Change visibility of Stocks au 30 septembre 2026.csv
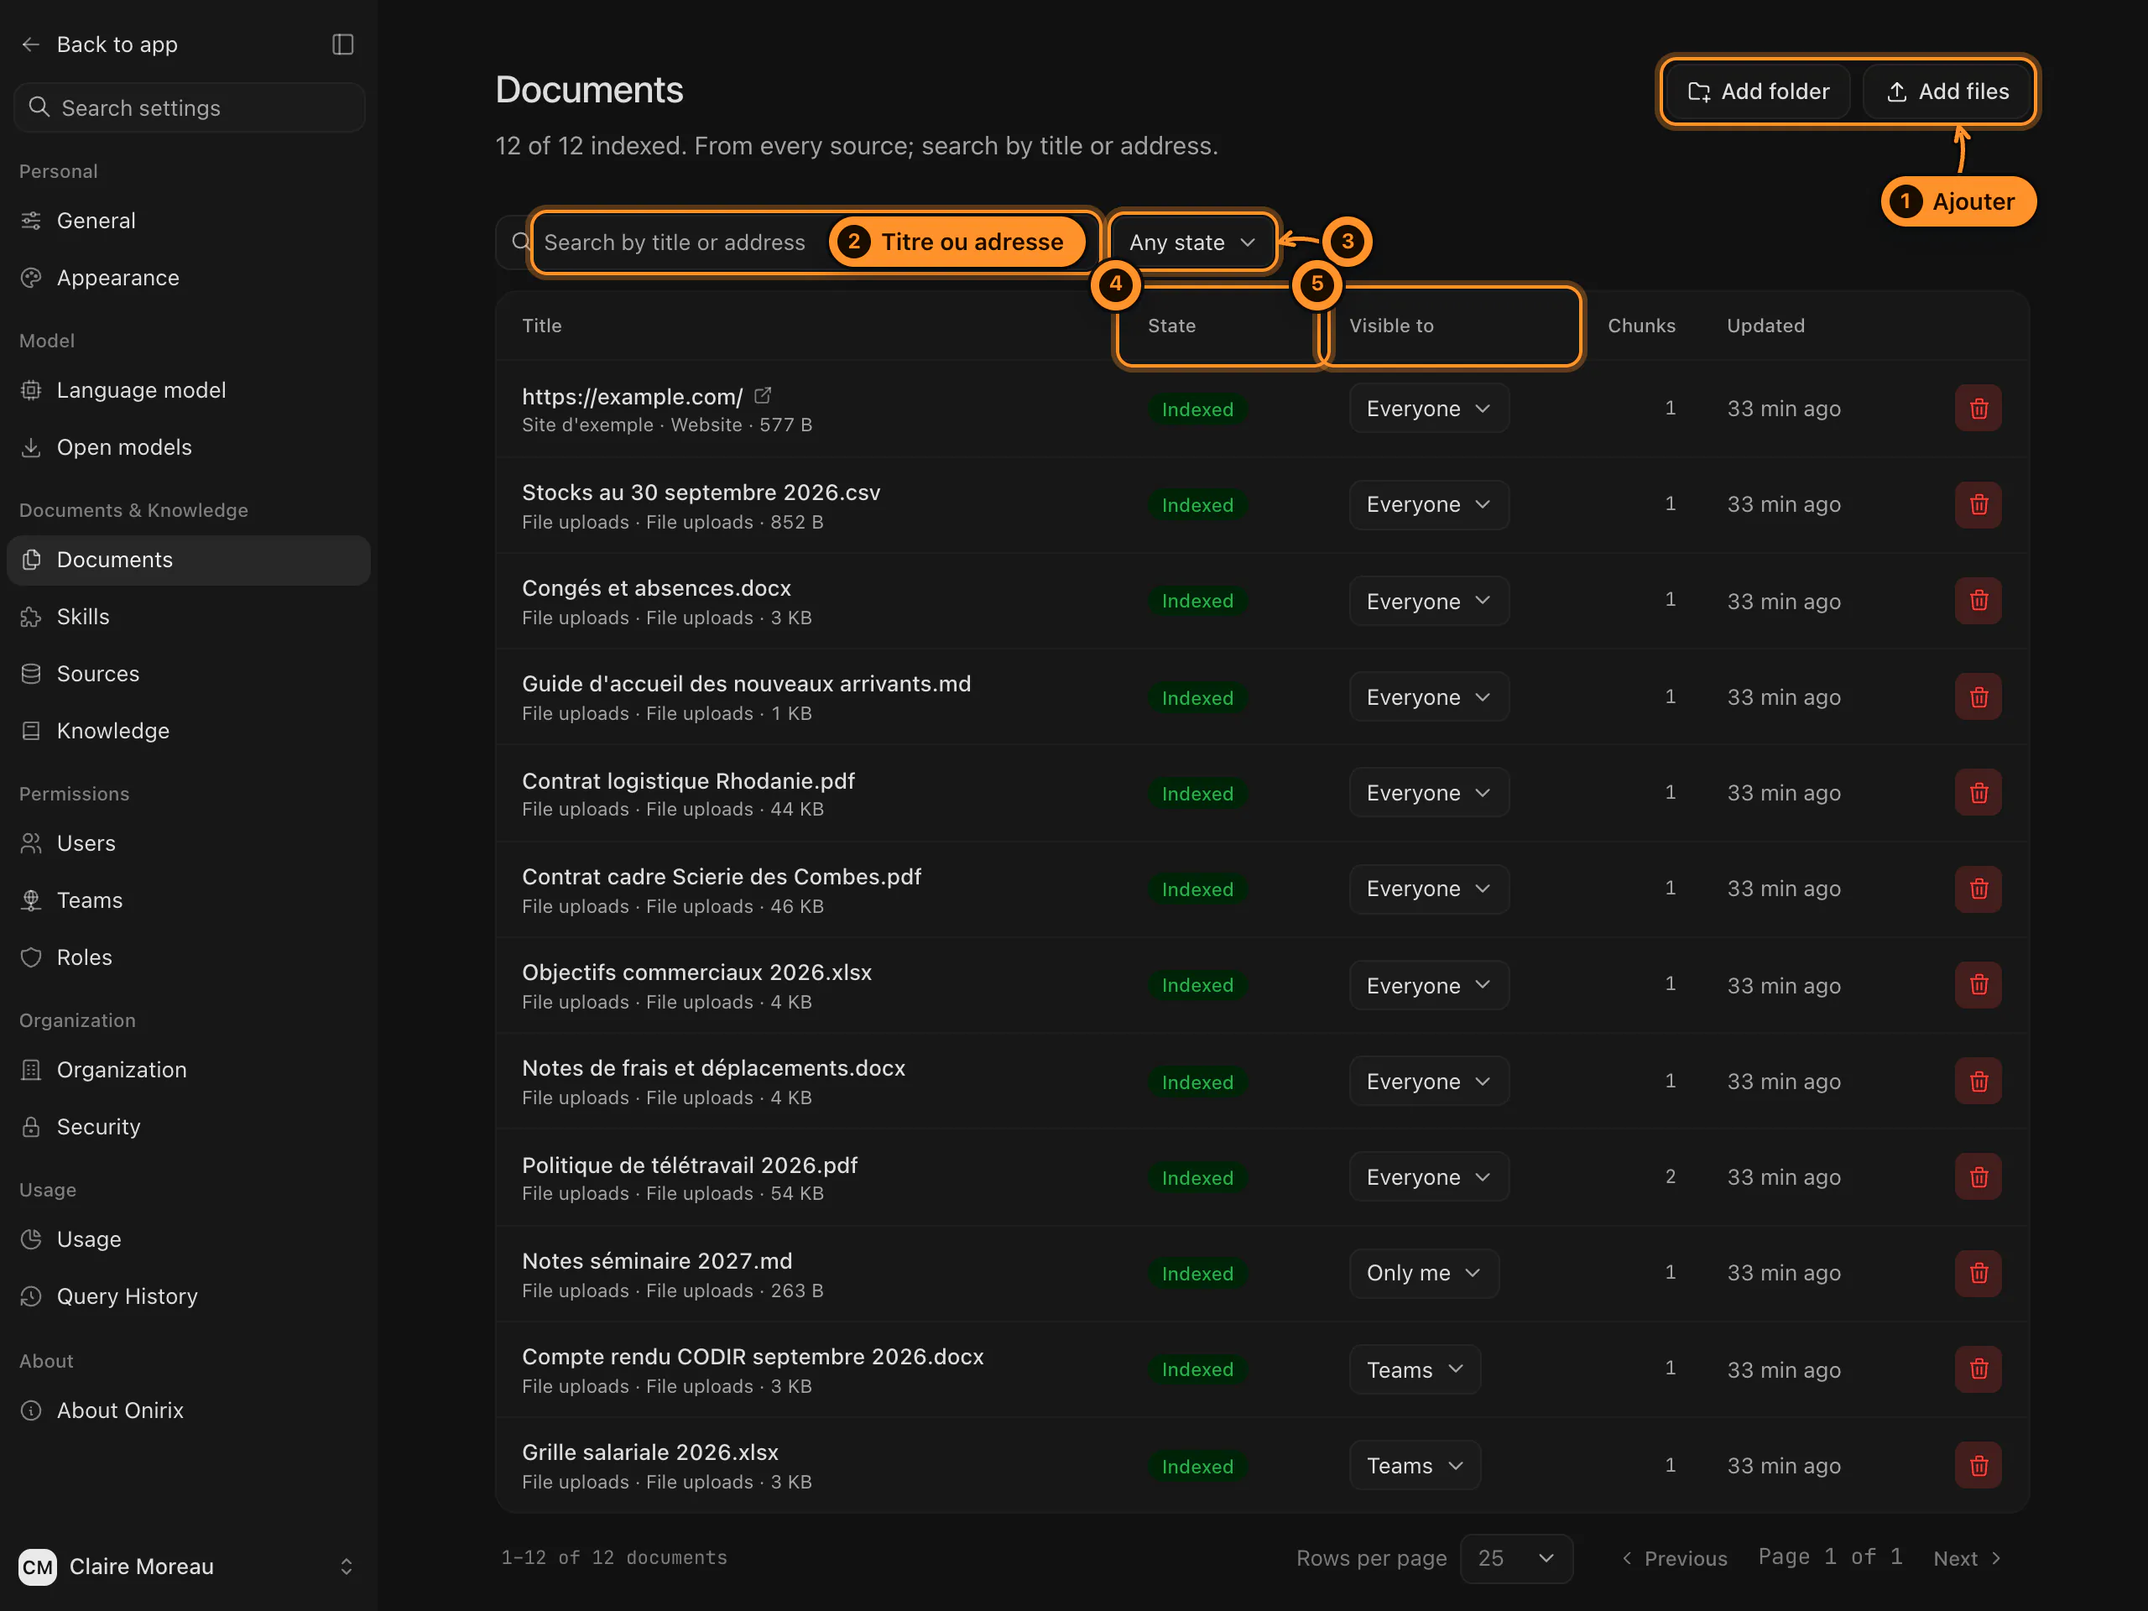This screenshot has width=2148, height=1611. 1428,505
